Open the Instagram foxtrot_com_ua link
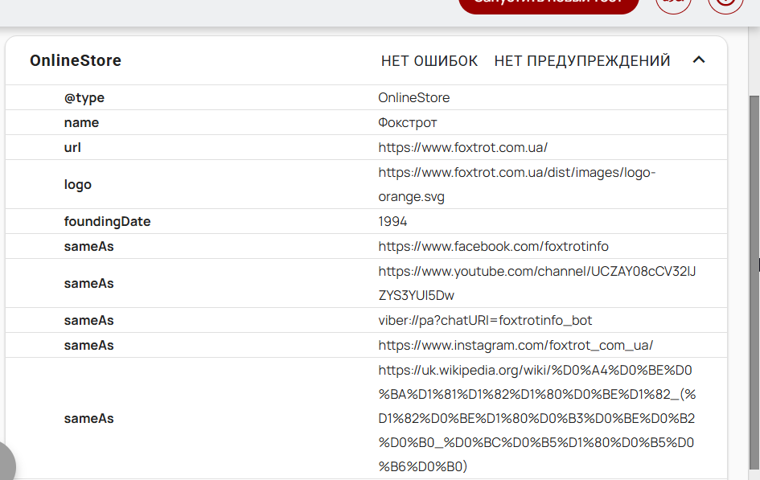 click(x=516, y=346)
